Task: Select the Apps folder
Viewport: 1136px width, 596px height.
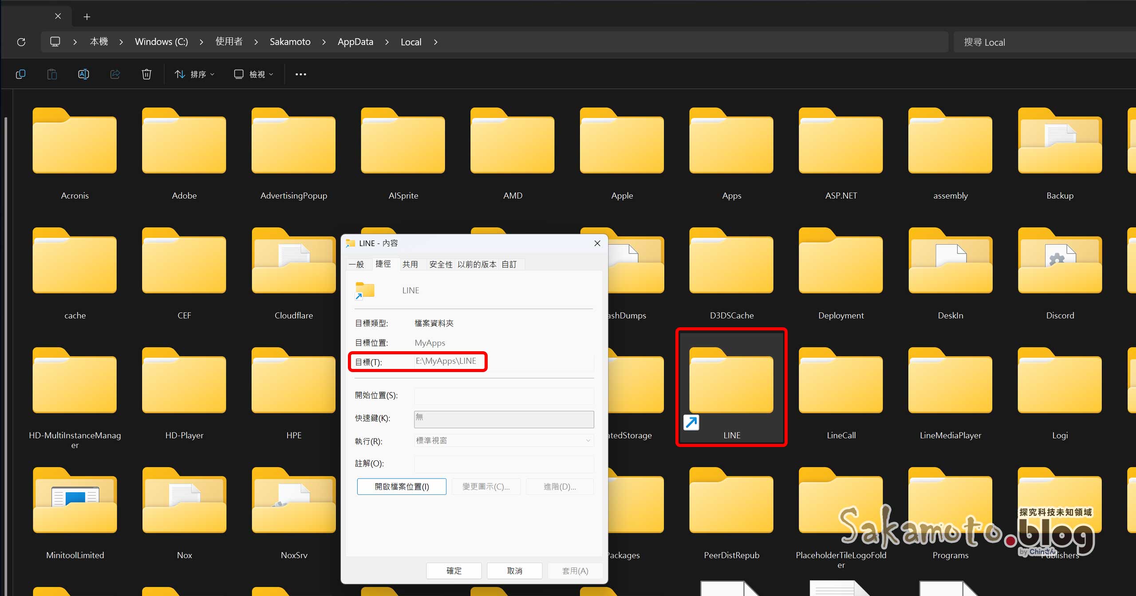Action: pyautogui.click(x=731, y=153)
